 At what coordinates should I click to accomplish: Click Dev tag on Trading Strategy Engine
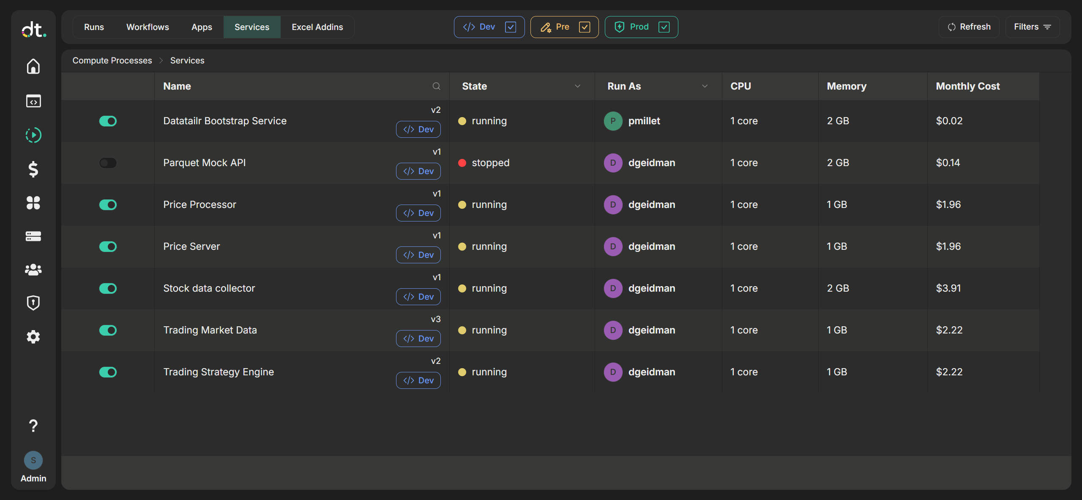click(x=418, y=380)
